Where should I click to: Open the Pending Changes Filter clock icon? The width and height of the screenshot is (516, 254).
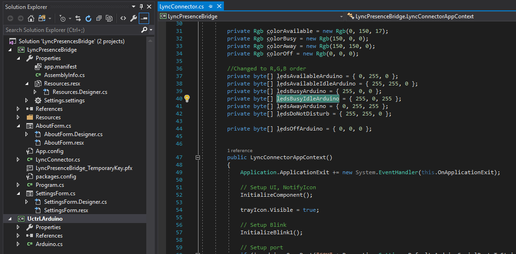pos(63,18)
